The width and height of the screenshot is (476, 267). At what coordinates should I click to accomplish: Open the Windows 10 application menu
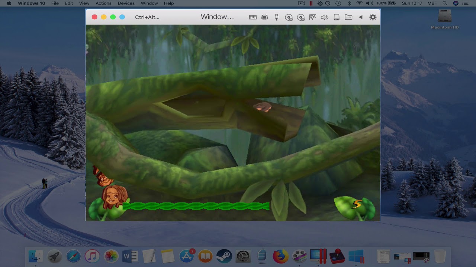tap(32, 3)
